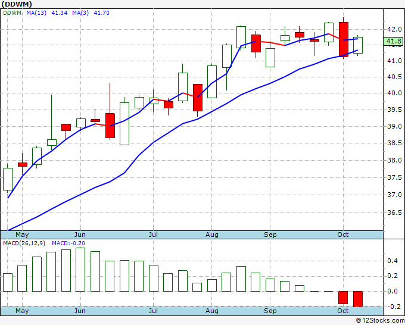Select the DDWM legend label
The height and width of the screenshot is (325, 405).
(12, 13)
